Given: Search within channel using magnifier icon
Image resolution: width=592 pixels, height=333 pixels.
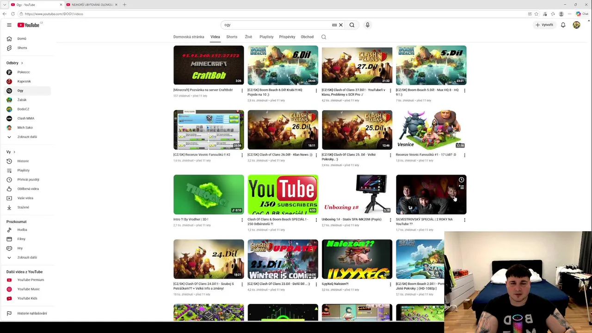Looking at the screenshot, I should (324, 37).
